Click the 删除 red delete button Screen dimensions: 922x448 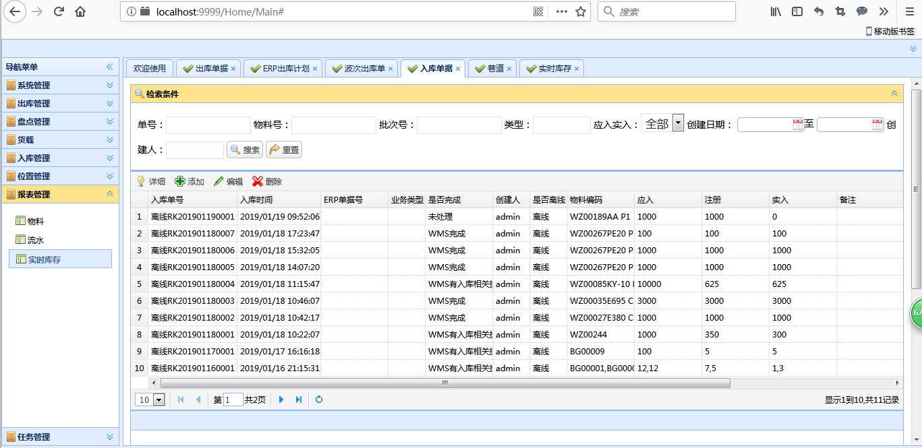tap(267, 181)
